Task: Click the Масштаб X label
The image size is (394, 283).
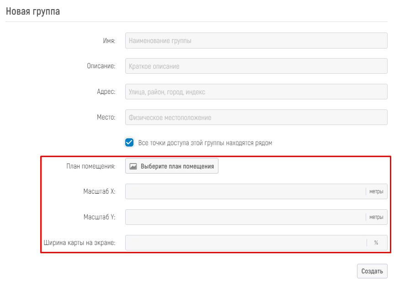Action: click(x=99, y=191)
